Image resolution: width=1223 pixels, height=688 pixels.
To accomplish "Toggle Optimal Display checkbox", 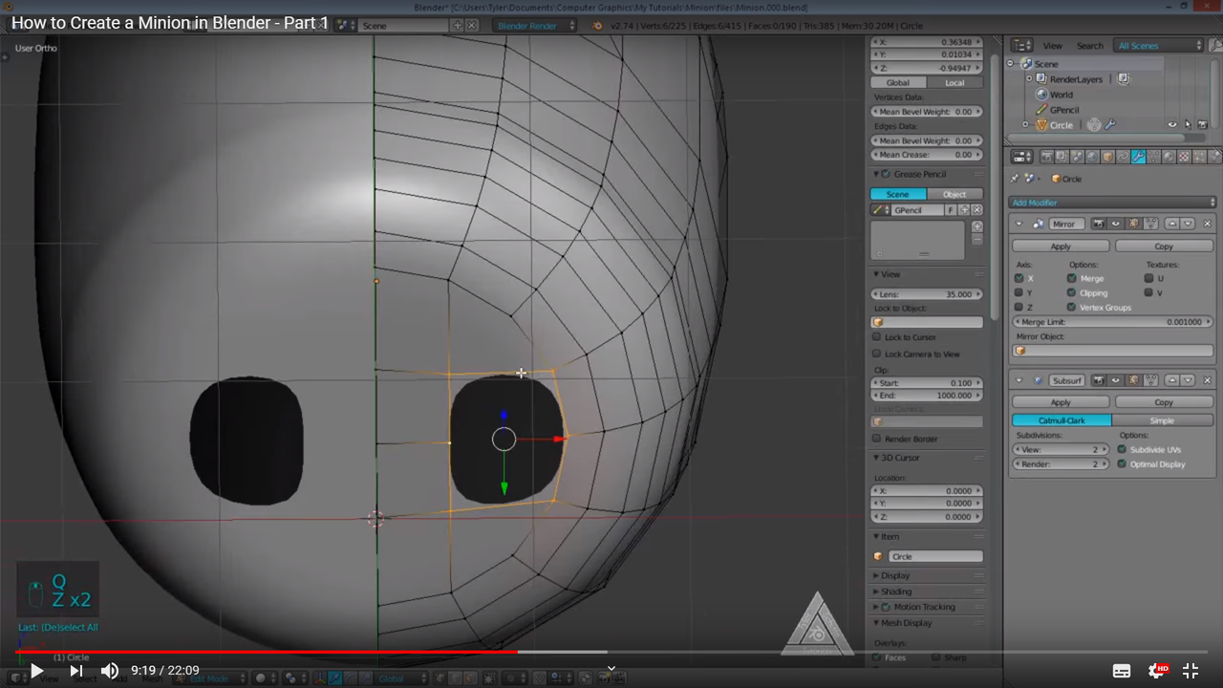I will (1122, 463).
